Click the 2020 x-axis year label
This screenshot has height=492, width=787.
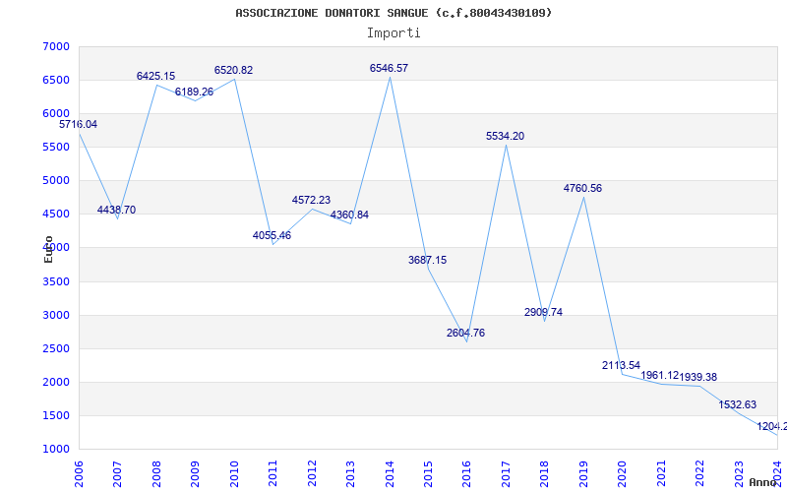[623, 474]
